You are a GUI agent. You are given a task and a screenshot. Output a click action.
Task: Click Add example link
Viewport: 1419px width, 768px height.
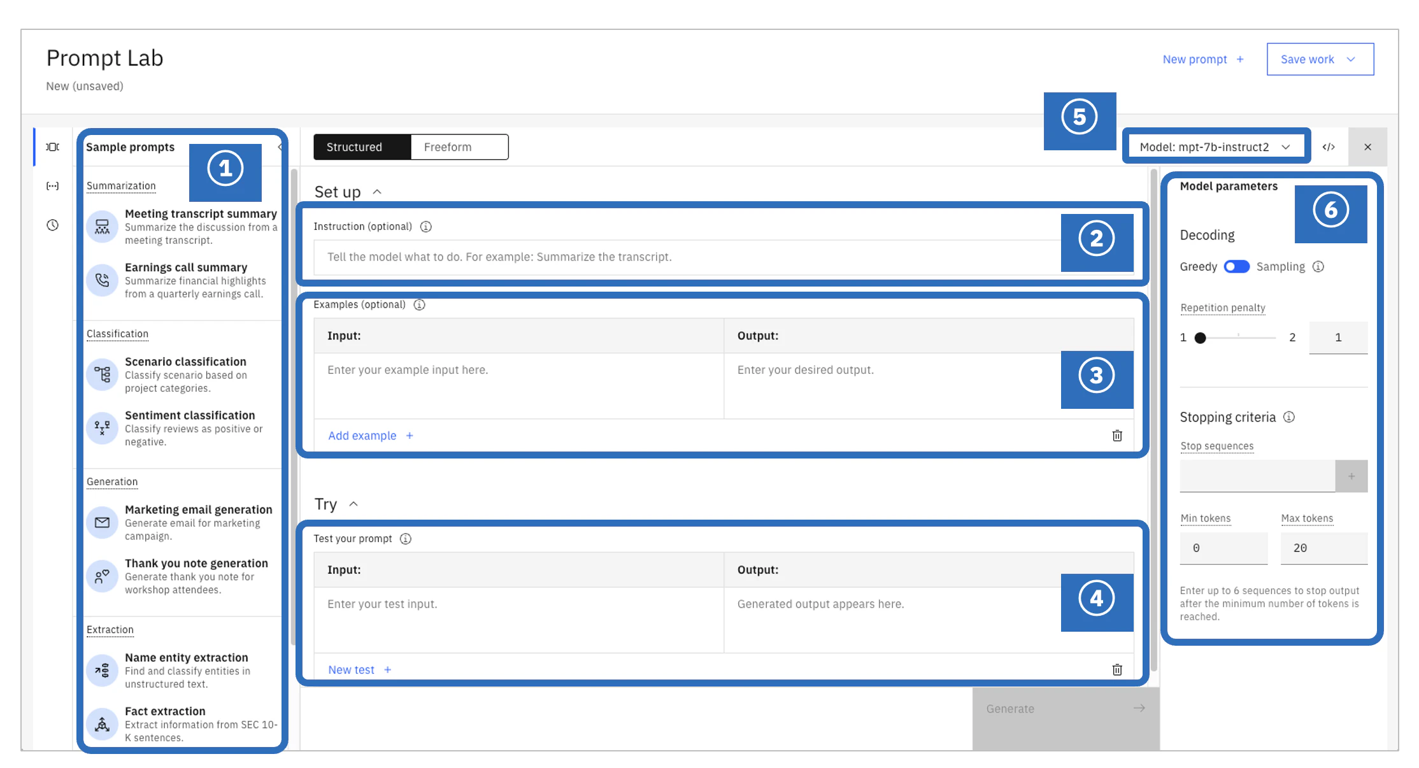371,436
